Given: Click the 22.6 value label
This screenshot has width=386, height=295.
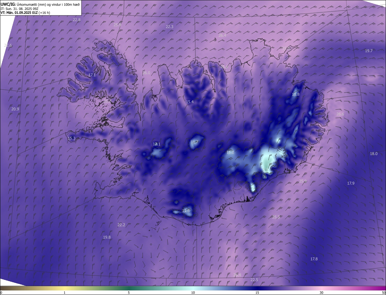Looking at the screenshot, I should click(x=8, y=45).
